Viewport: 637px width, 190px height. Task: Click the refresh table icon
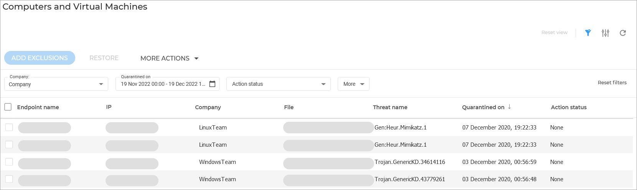tap(622, 33)
